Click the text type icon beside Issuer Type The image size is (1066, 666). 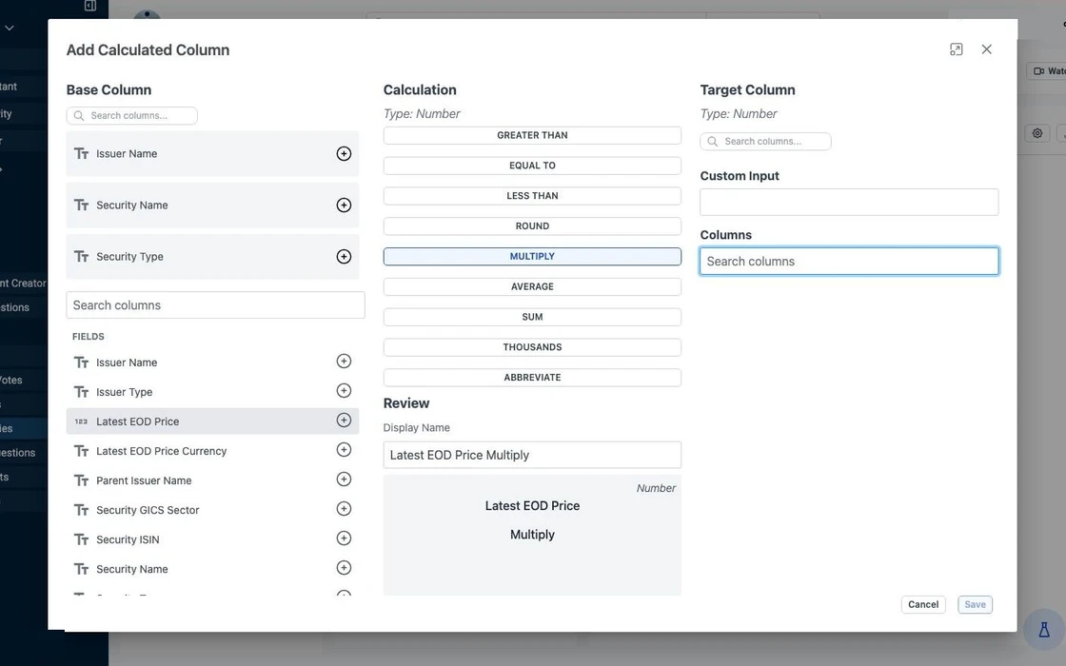click(x=82, y=392)
